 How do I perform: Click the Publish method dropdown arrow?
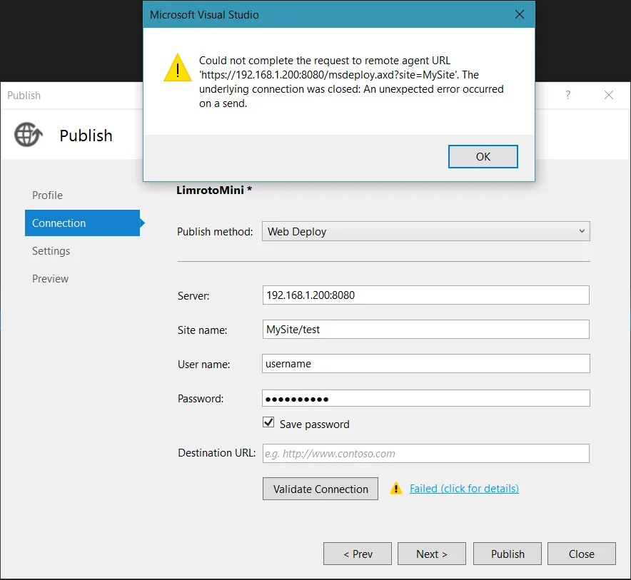582,231
